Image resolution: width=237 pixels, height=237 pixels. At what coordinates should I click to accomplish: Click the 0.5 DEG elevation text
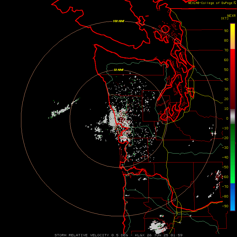click(120, 235)
